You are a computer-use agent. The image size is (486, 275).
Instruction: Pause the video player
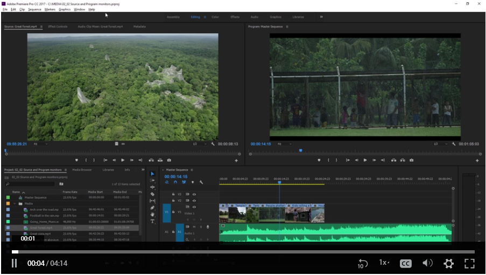click(x=15, y=263)
